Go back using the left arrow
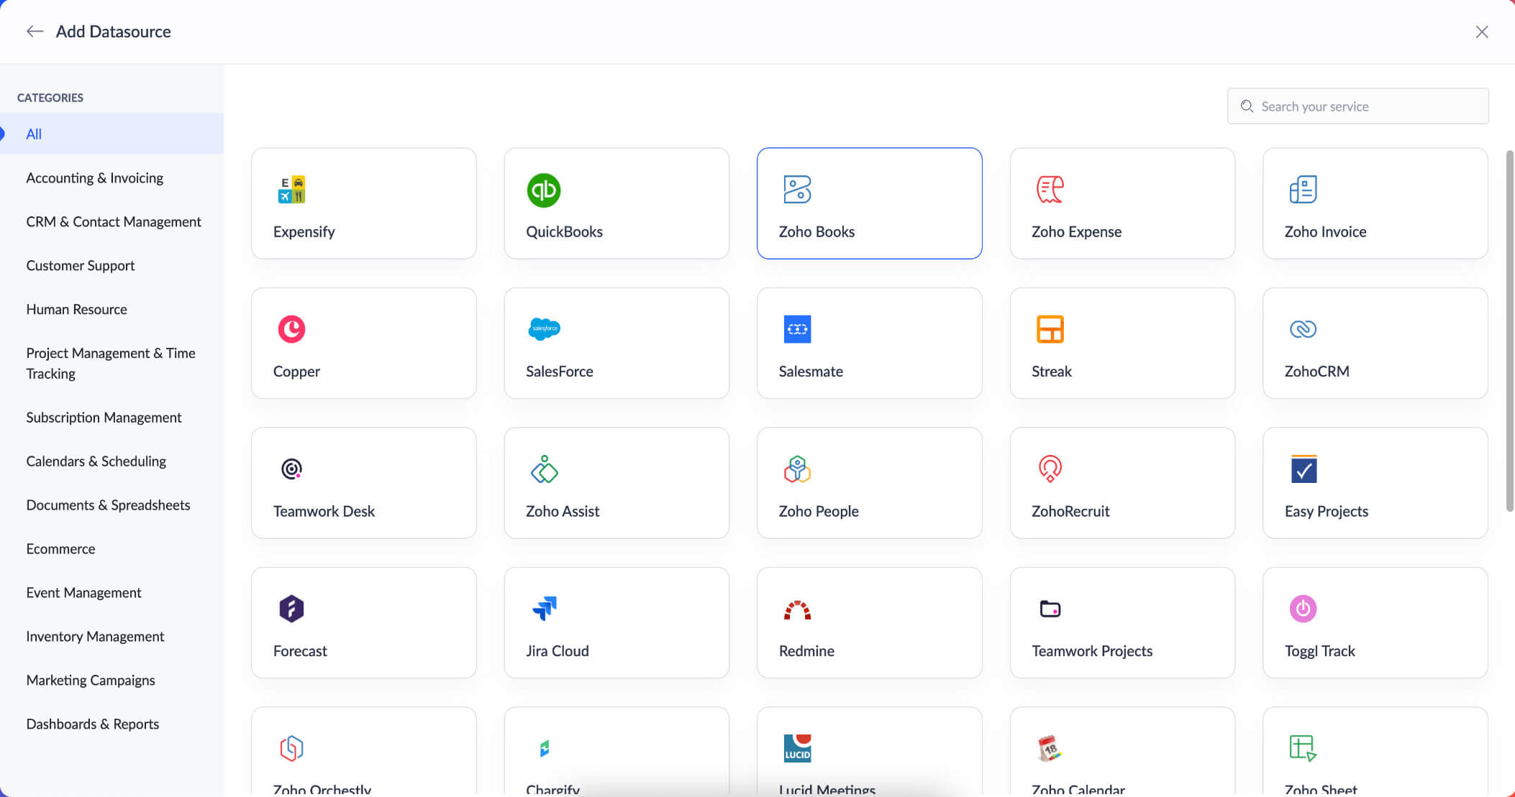This screenshot has width=1515, height=797. click(35, 32)
